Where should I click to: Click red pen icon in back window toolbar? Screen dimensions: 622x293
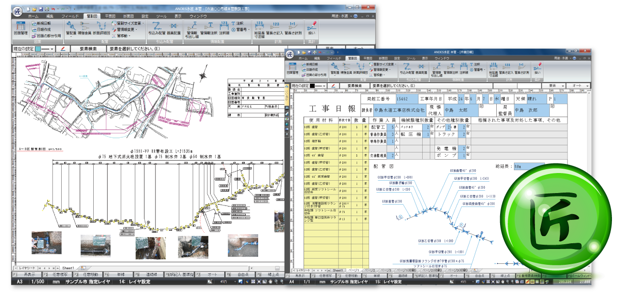[x=63, y=49]
